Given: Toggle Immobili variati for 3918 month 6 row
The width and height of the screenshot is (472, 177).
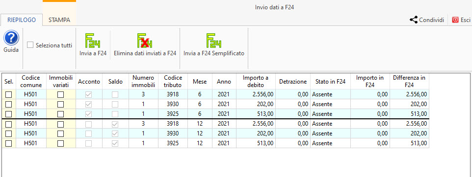Looking at the screenshot, I should pyautogui.click(x=61, y=94).
